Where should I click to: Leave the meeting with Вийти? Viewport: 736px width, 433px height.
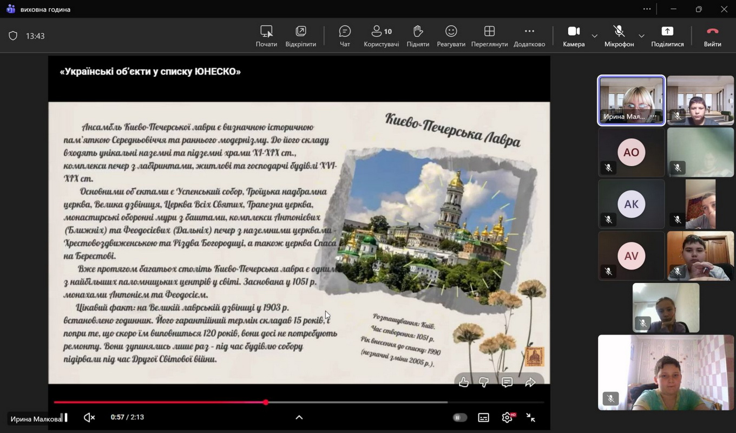point(712,36)
